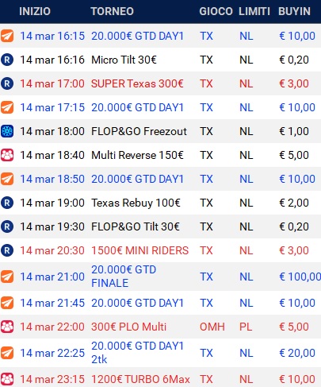
Task: Click people icon for 1200€ TURBO 6Max
Action: click(x=7, y=379)
